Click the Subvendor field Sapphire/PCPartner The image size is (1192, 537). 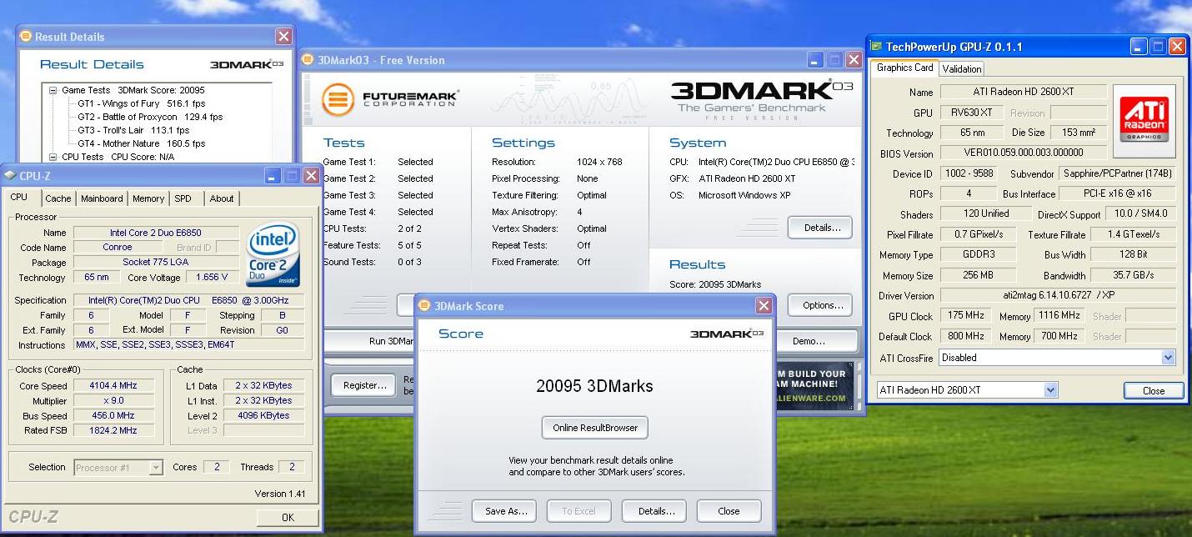(x=1117, y=173)
